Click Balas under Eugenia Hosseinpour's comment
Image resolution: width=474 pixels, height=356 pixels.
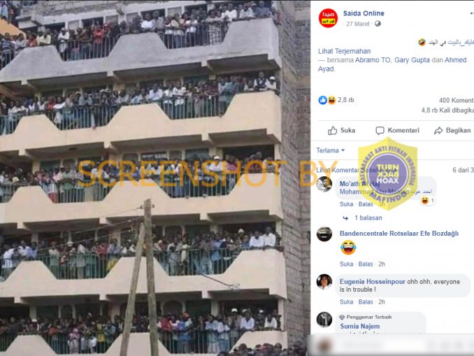[366, 302]
